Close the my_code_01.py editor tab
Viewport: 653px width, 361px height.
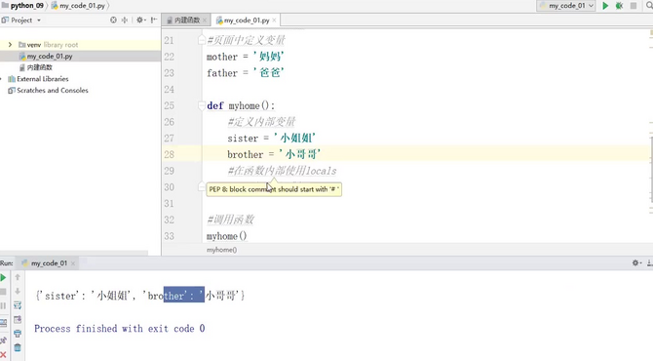pos(274,20)
